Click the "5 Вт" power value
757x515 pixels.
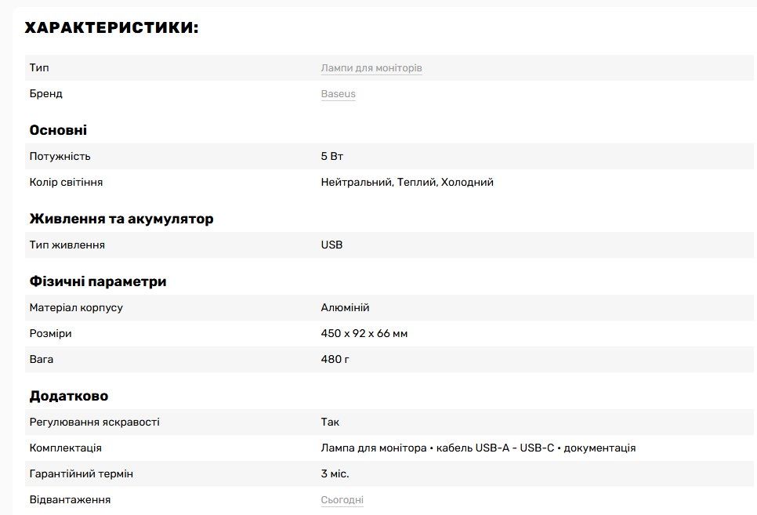coord(332,156)
